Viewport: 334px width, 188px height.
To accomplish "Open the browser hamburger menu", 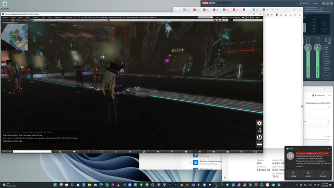I will (300, 15).
